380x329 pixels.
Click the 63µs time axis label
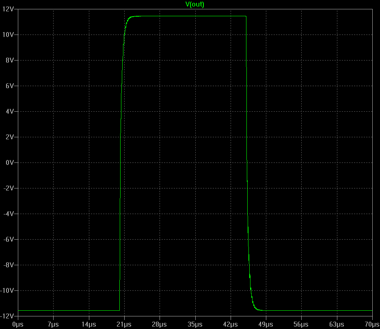[337, 325]
